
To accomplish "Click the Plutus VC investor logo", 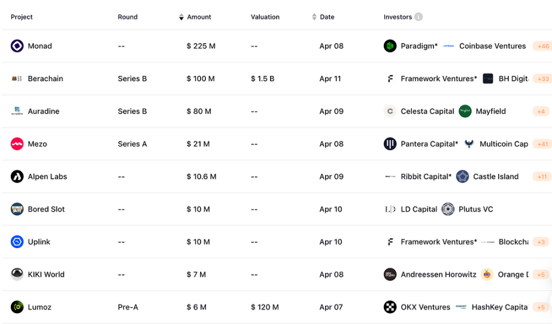I will click(448, 209).
